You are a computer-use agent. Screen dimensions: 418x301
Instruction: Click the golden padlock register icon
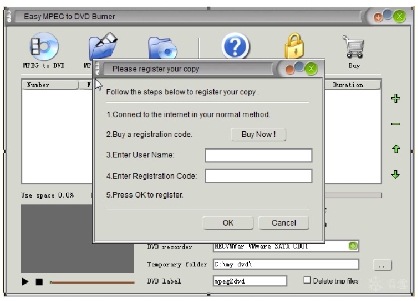click(294, 46)
